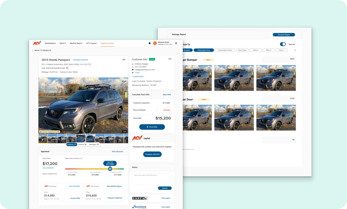Click the Minor badge beside Bumper heading
Viewport: 347px width, 209px height.
(x=208, y=60)
